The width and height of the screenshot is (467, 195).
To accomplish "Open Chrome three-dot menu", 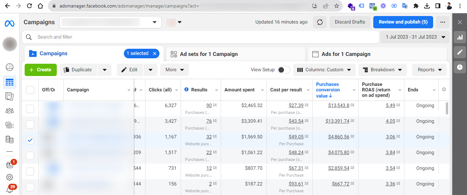I will pos(459,6).
